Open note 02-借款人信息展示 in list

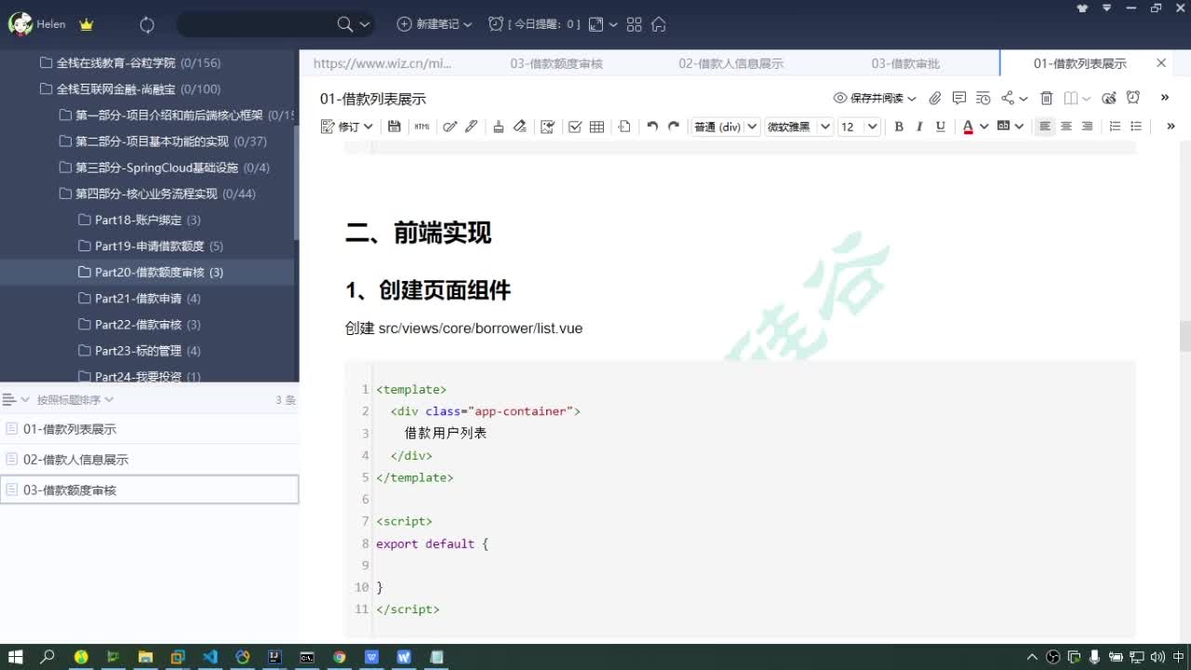[x=150, y=460]
